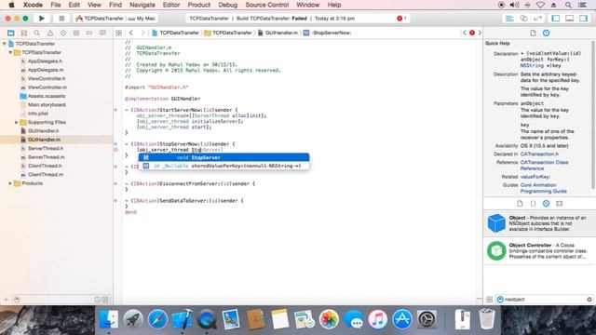Screen dimensions: 596x335
Task: Show the File Template library
Action: pos(520,204)
